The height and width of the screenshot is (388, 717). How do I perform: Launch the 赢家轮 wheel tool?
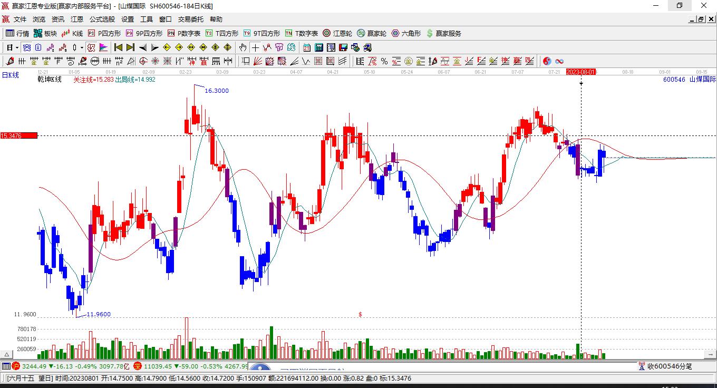(372, 33)
